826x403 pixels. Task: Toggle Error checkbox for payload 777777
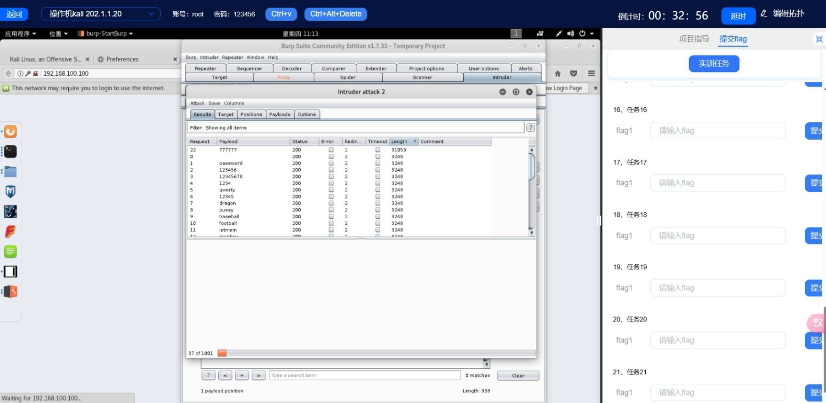click(x=331, y=150)
